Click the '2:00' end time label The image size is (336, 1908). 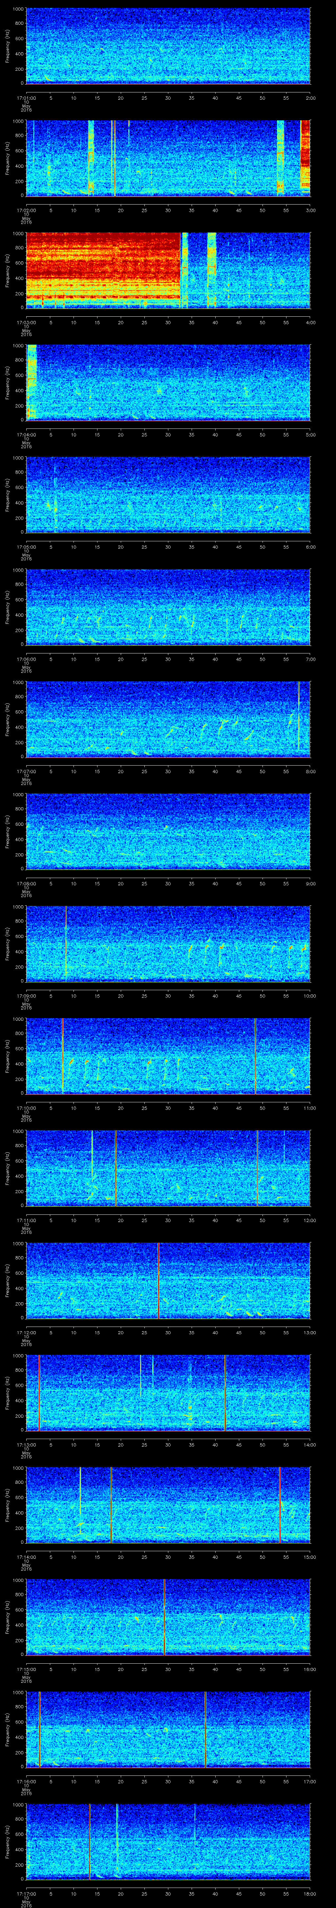coord(310,97)
